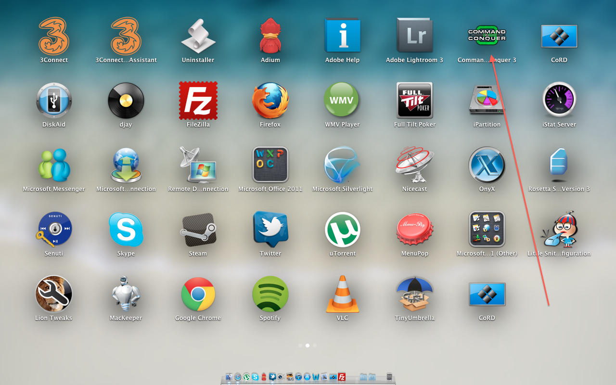Screen dimensions: 616x385
Task: Click the FileZilla Dock icon
Action: (342, 377)
